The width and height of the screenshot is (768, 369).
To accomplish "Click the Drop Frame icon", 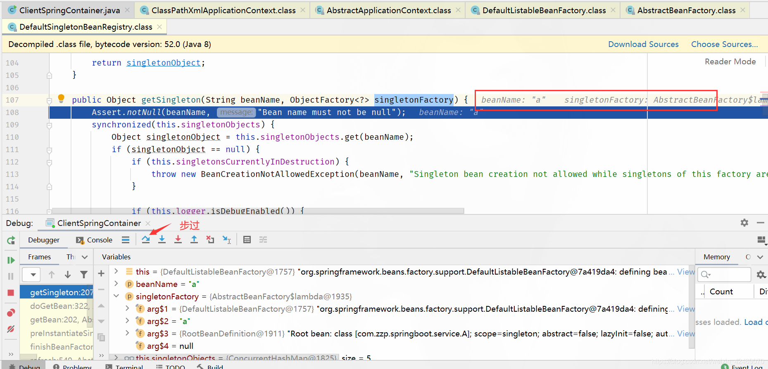I will point(210,240).
